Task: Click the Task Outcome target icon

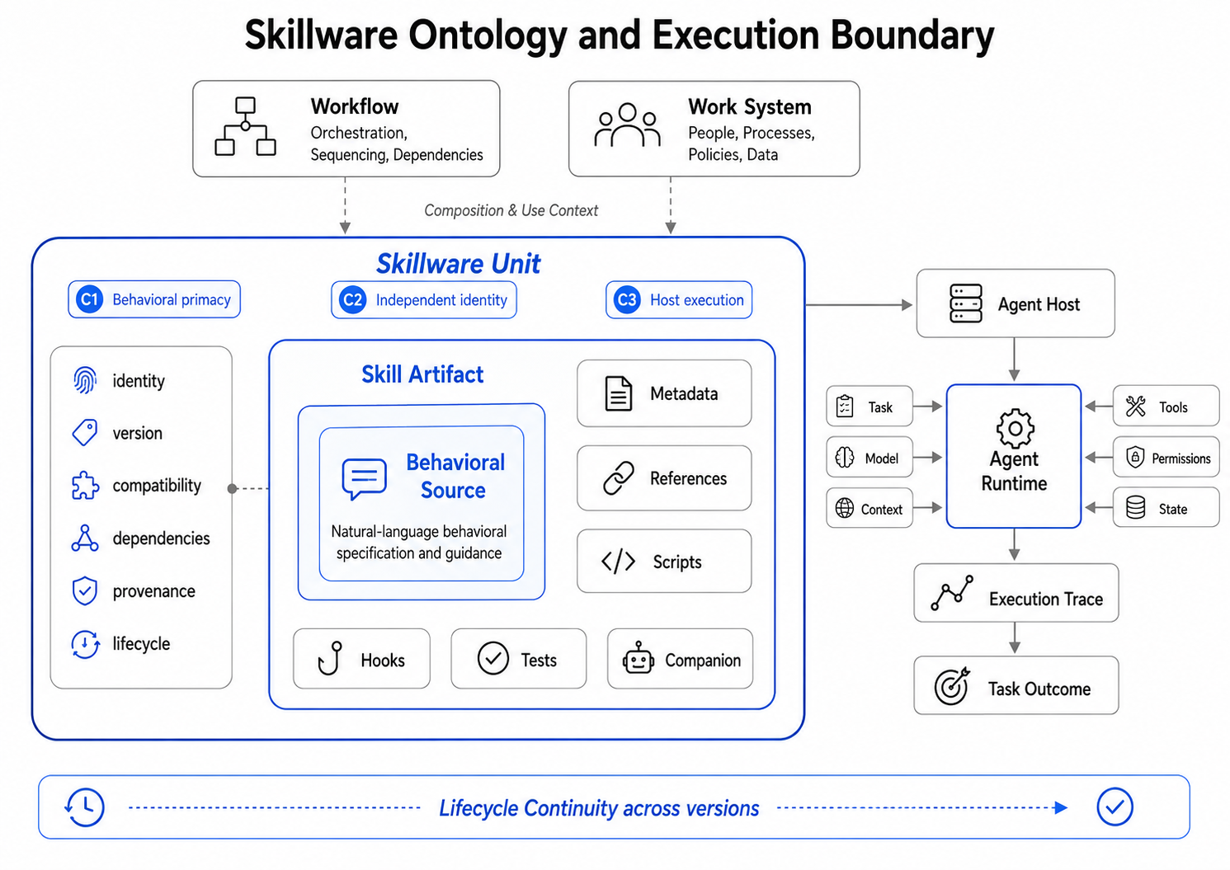Action: [x=951, y=686]
